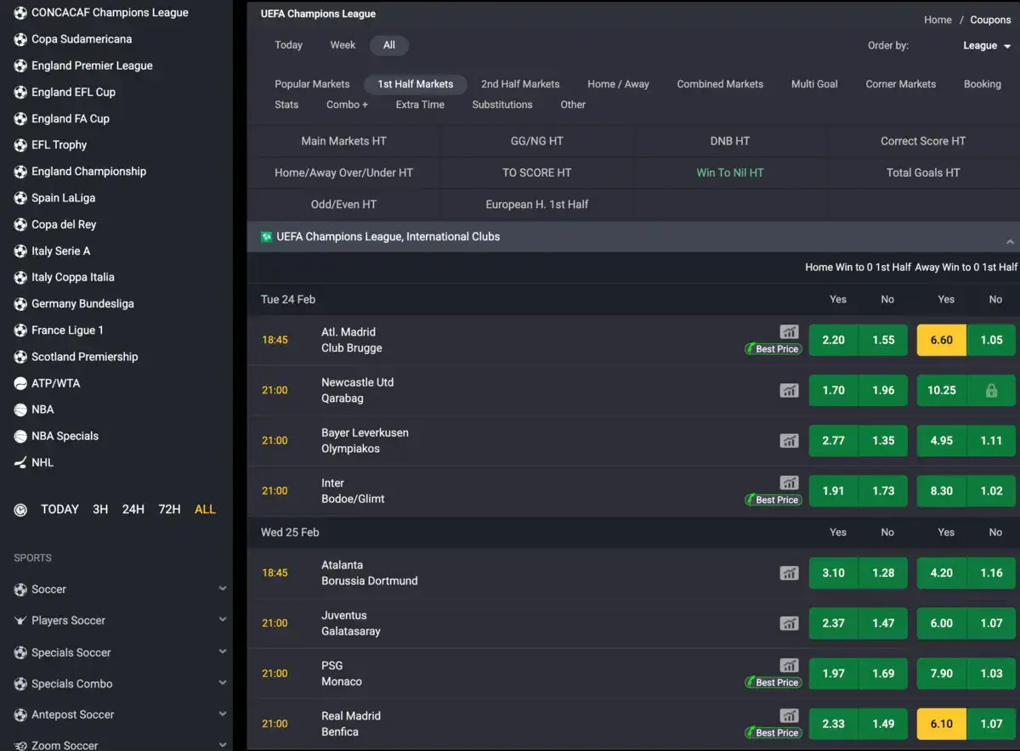
Task: Select Correct Score HT market
Action: (923, 141)
